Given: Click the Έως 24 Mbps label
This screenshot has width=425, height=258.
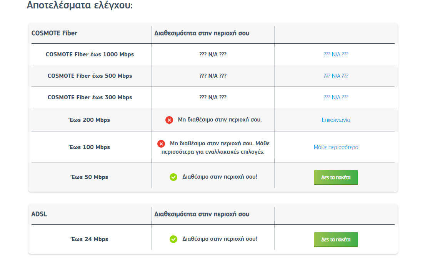Looking at the screenshot, I should [89, 239].
